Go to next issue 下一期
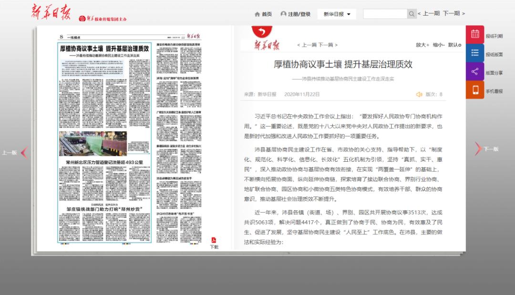Screen dimensions: 515x295 pyautogui.click(x=453, y=14)
